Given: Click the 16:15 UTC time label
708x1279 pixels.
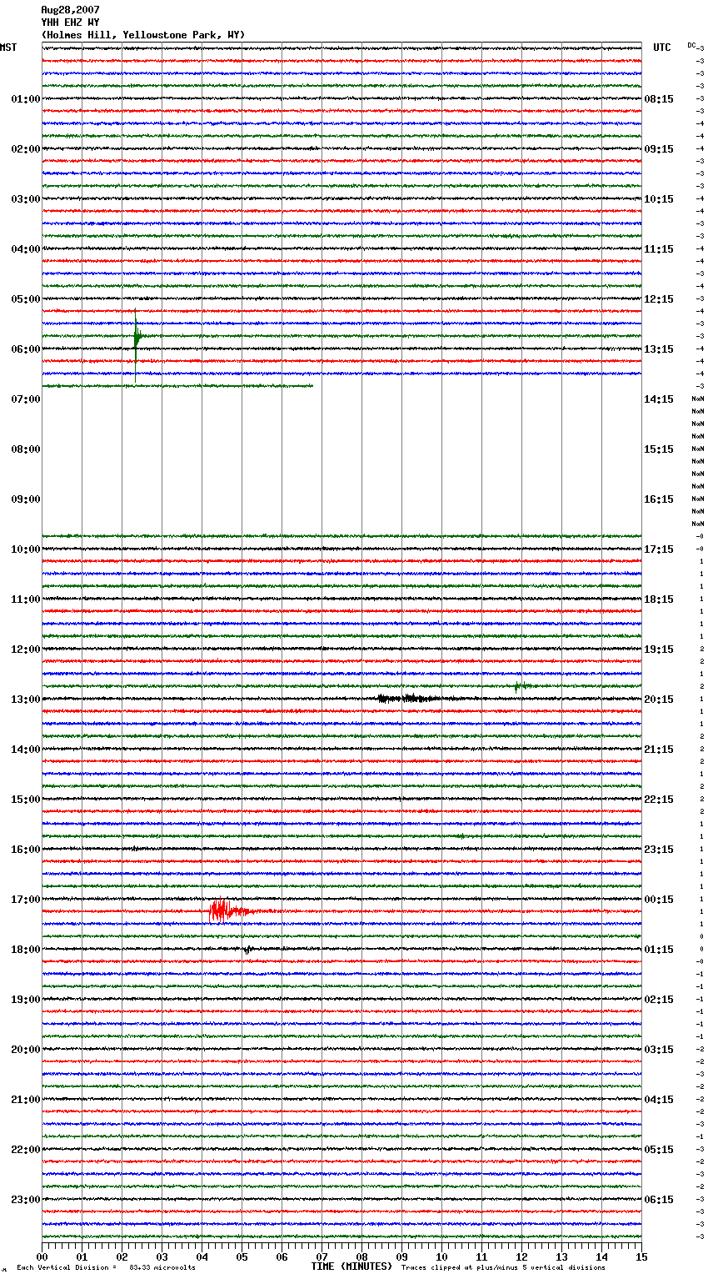Looking at the screenshot, I should (x=659, y=499).
